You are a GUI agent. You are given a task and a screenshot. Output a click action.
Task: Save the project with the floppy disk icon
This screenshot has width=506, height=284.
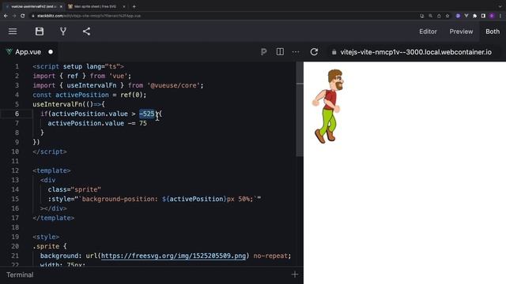(x=40, y=32)
